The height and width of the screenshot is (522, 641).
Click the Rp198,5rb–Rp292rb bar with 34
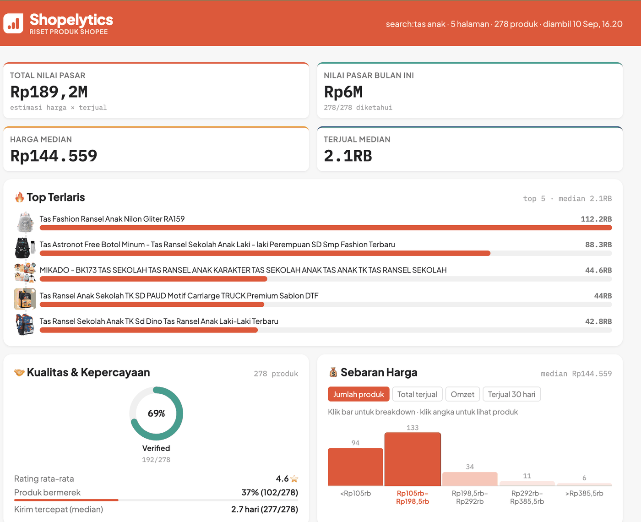pos(470,479)
